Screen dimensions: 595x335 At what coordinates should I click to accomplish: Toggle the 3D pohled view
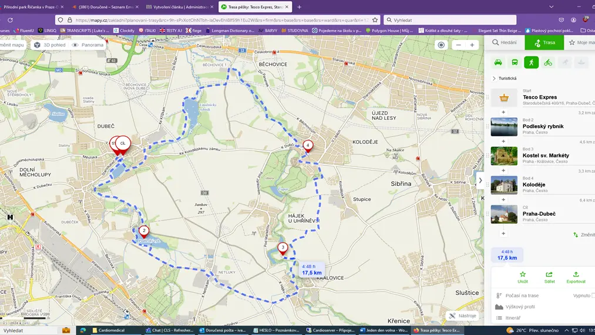click(x=50, y=45)
